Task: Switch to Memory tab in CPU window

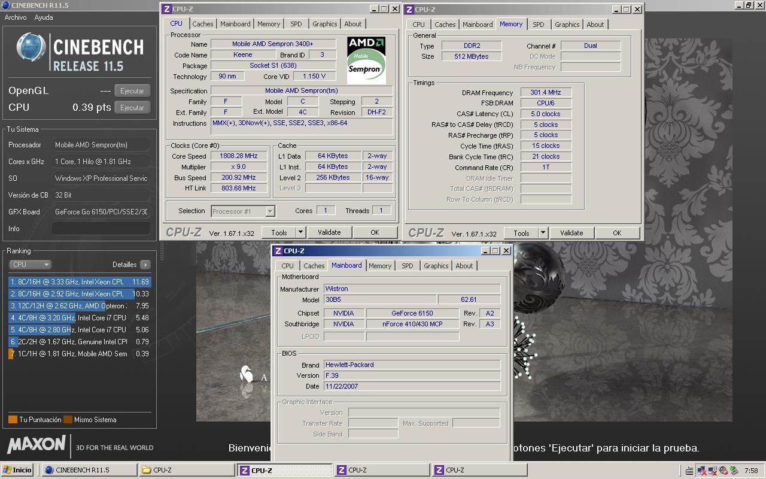Action: coord(269,24)
